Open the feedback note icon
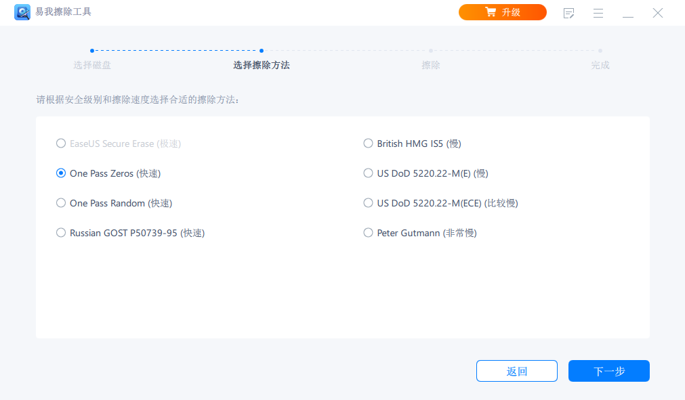The width and height of the screenshot is (685, 400). pyautogui.click(x=569, y=13)
